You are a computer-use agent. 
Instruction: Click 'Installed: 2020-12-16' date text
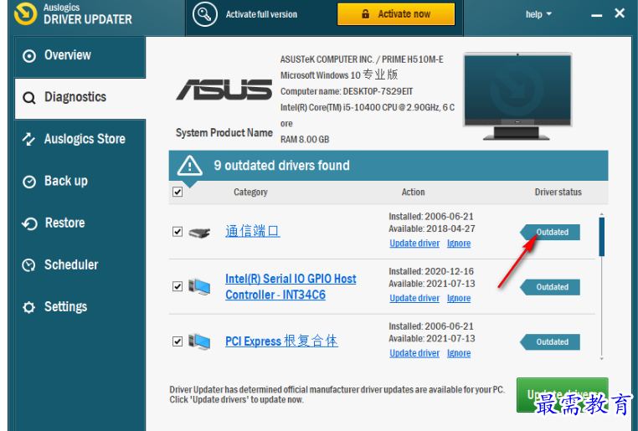pos(431,271)
